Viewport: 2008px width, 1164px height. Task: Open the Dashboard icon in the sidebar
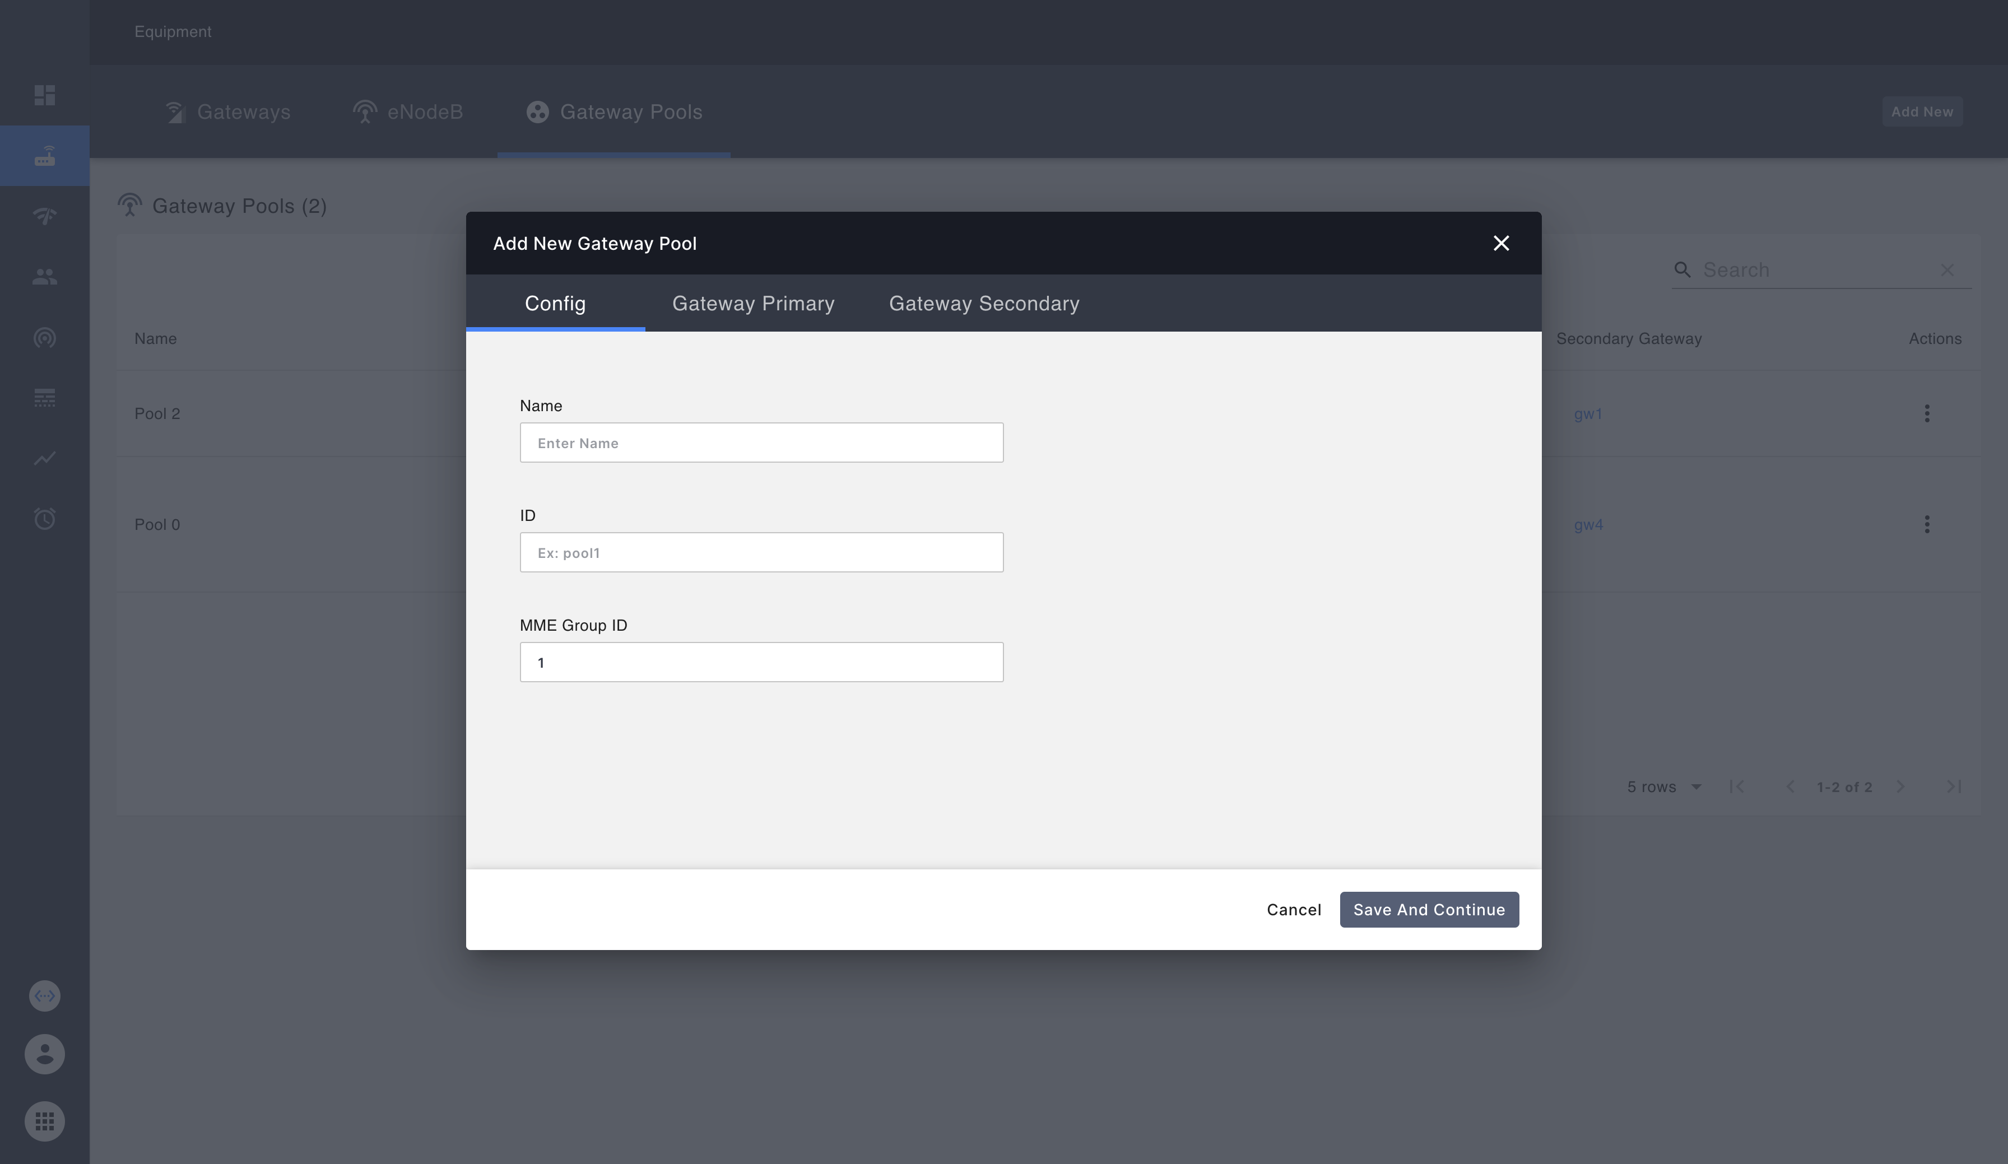pyautogui.click(x=45, y=95)
